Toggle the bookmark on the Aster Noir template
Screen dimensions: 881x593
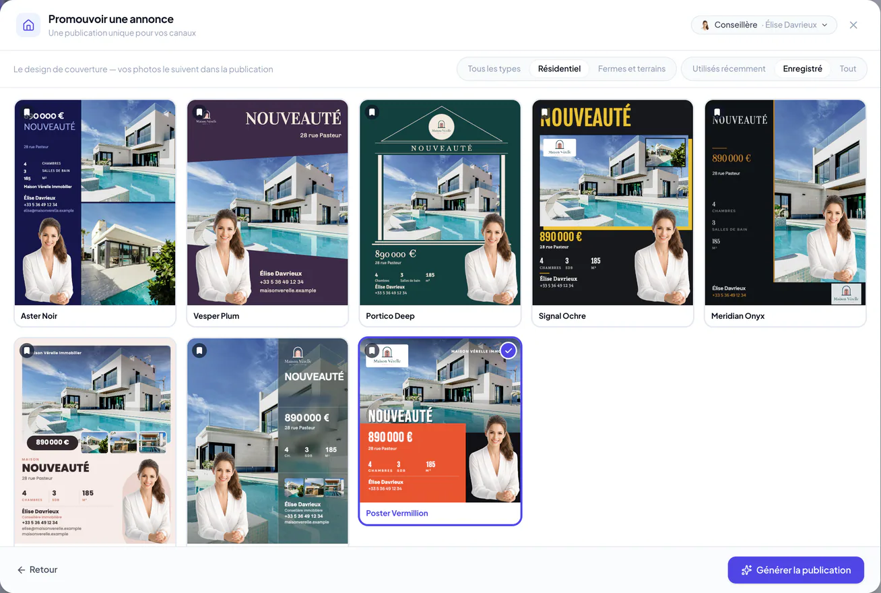[27, 113]
